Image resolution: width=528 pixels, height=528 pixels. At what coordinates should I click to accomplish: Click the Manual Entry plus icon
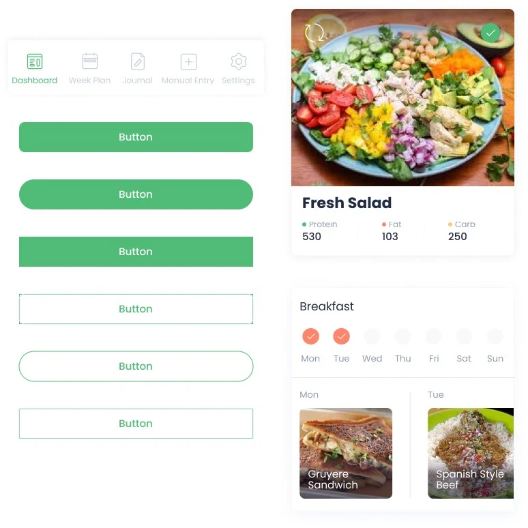tap(188, 61)
